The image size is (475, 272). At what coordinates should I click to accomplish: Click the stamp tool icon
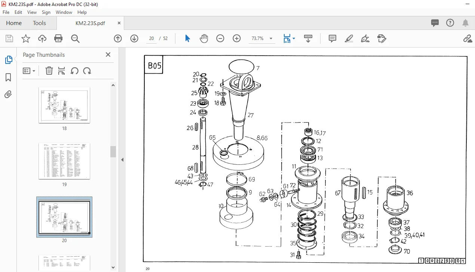coord(381,38)
